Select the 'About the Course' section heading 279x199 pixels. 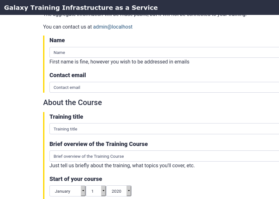click(x=73, y=103)
